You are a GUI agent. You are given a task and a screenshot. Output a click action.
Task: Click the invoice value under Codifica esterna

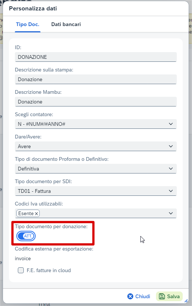(23, 259)
